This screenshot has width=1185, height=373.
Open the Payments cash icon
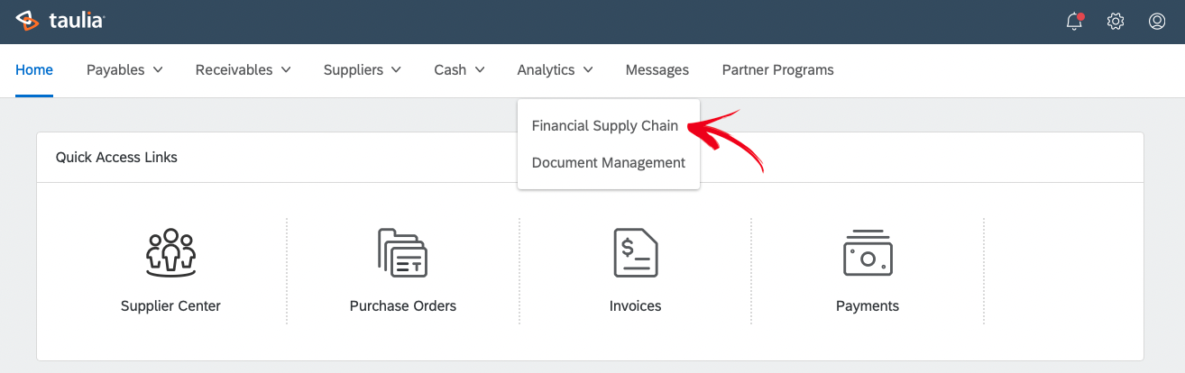[868, 253]
